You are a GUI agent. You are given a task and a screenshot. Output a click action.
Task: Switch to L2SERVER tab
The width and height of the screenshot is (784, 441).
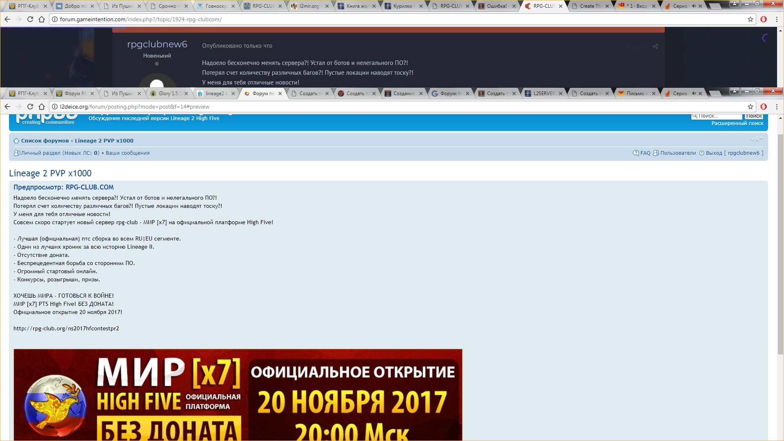point(543,94)
